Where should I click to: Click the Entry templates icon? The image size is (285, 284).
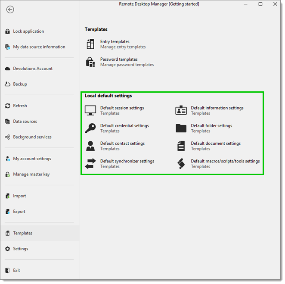90,44
